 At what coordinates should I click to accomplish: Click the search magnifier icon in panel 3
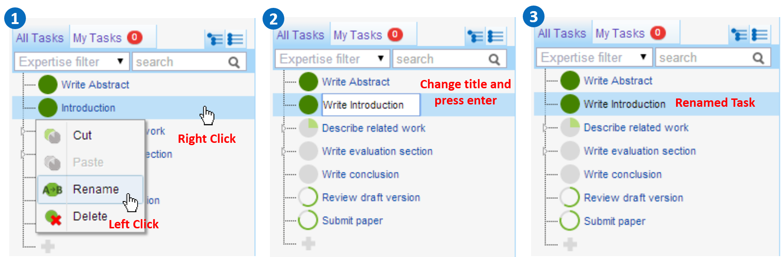tap(758, 58)
